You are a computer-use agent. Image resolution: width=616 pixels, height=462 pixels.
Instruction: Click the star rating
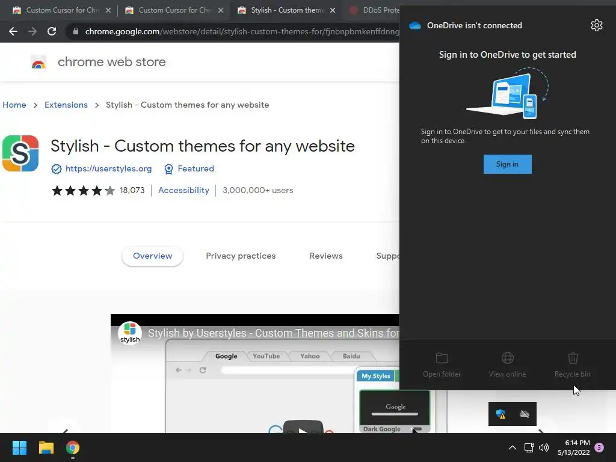tap(83, 191)
